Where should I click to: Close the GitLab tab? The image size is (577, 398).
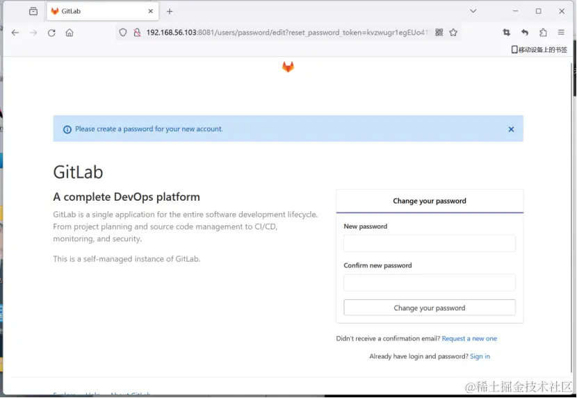150,11
